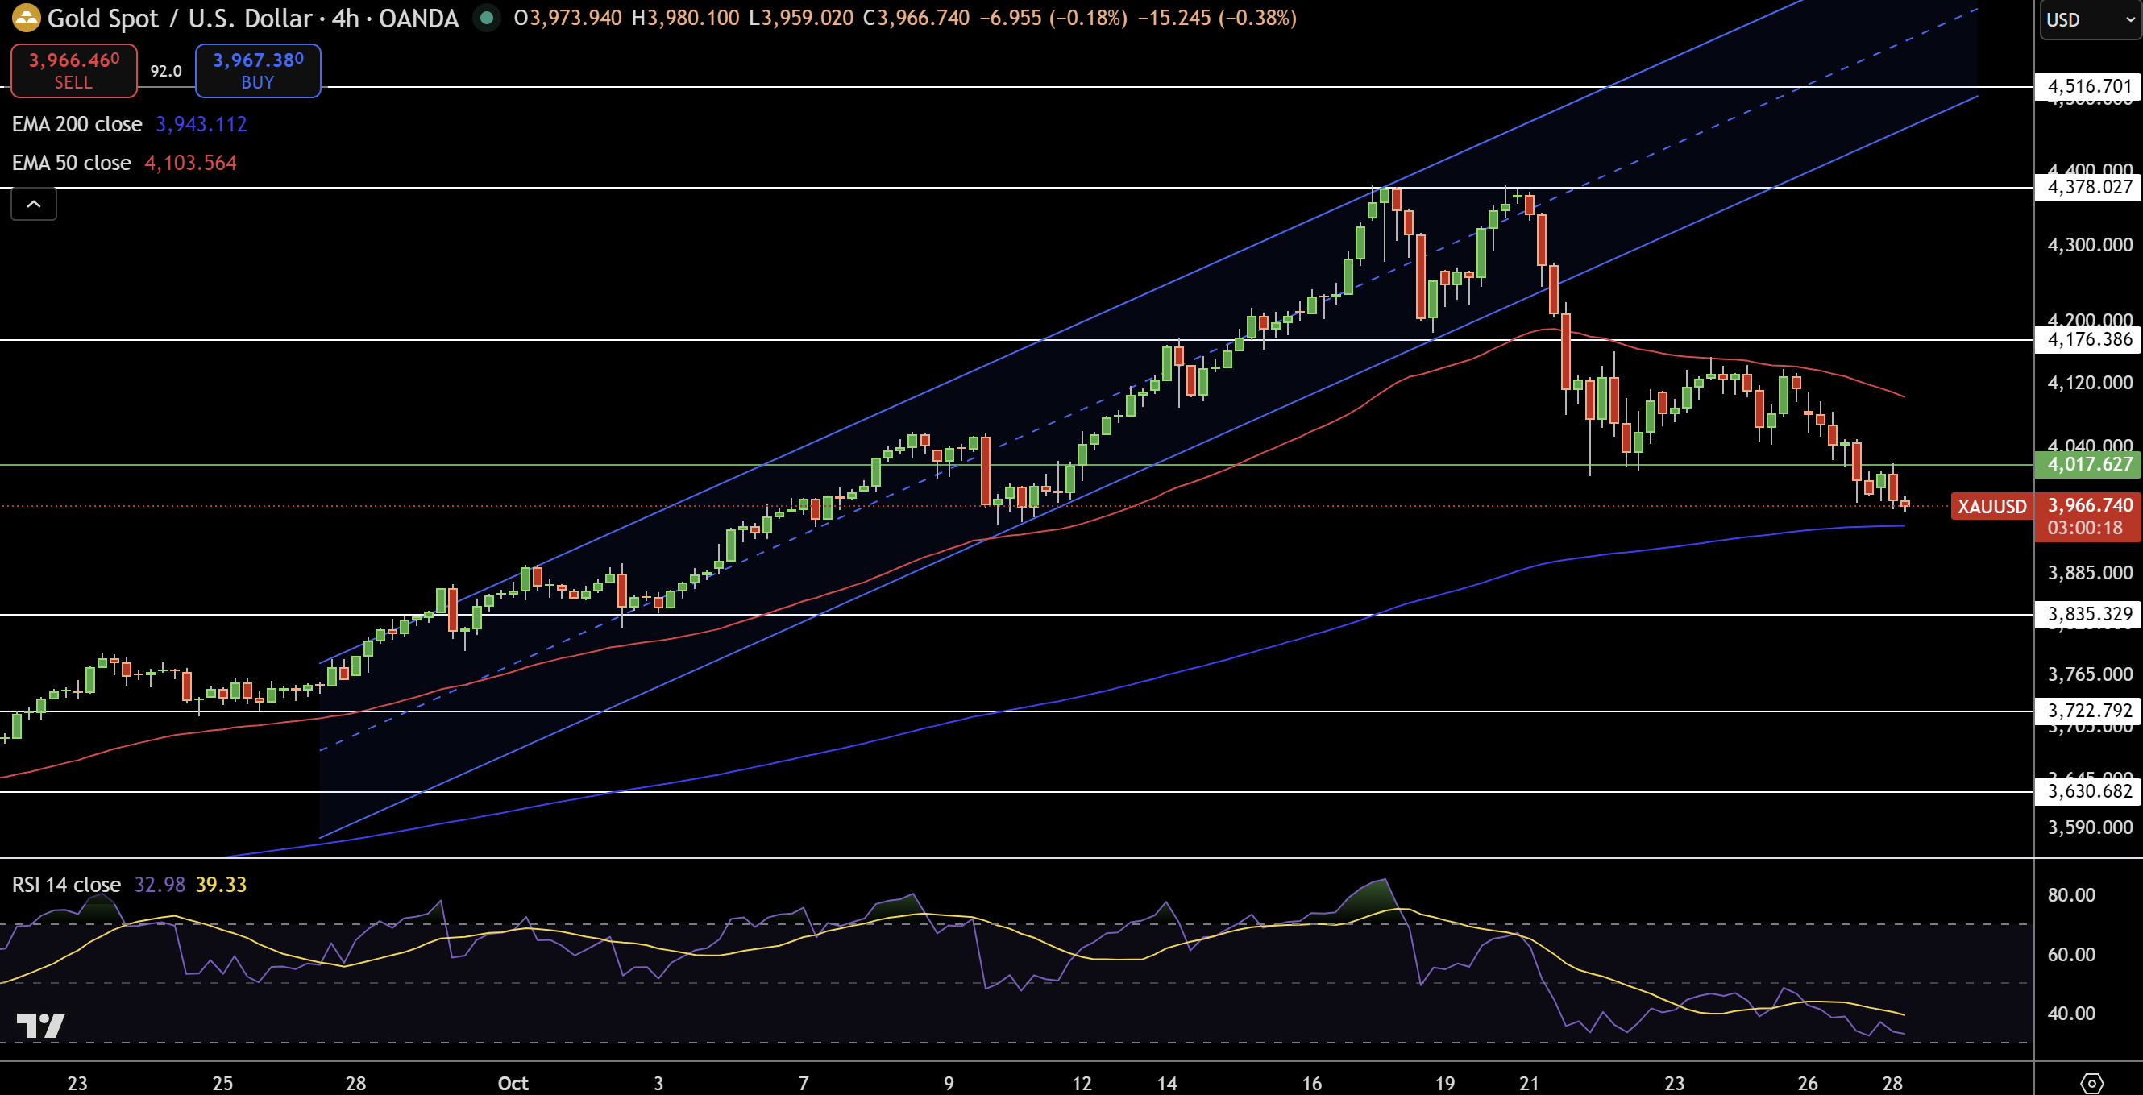This screenshot has width=2143, height=1095.
Task: Open chart settings hexagon icon
Action: point(2091,1083)
